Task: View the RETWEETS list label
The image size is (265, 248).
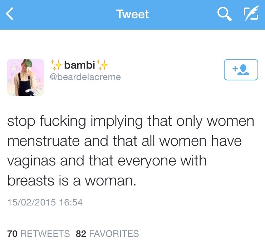Action: (x=45, y=234)
